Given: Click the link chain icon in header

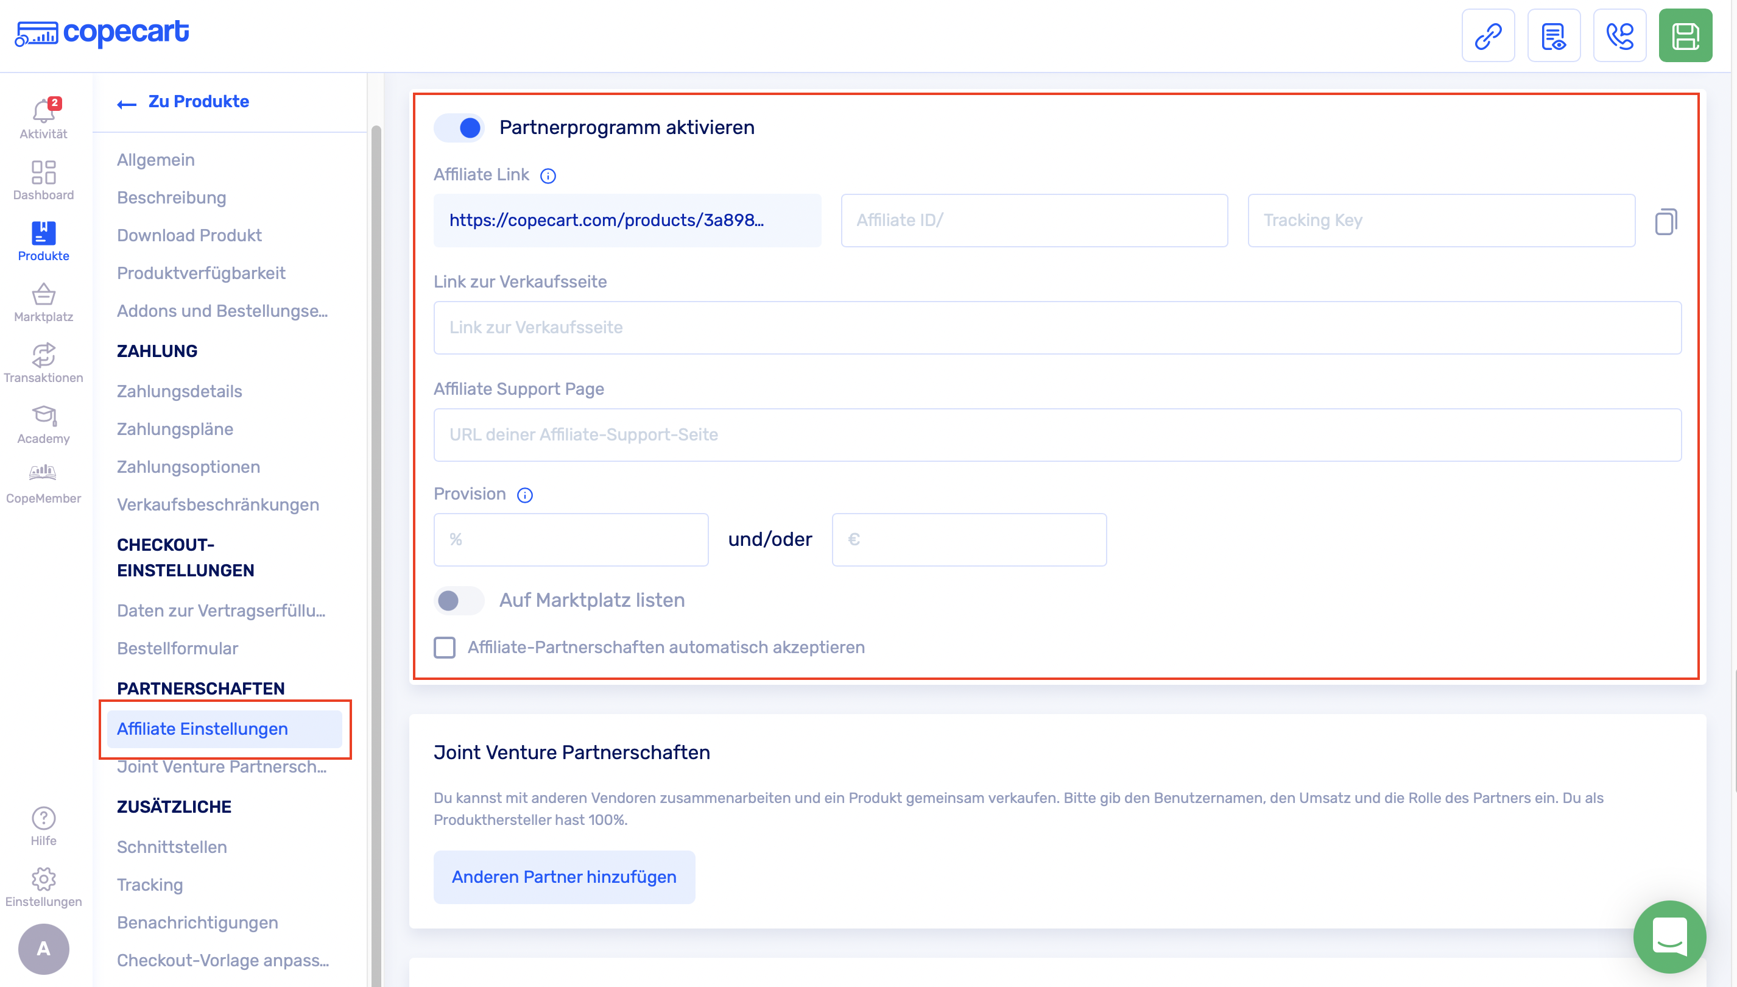Looking at the screenshot, I should pos(1488,36).
